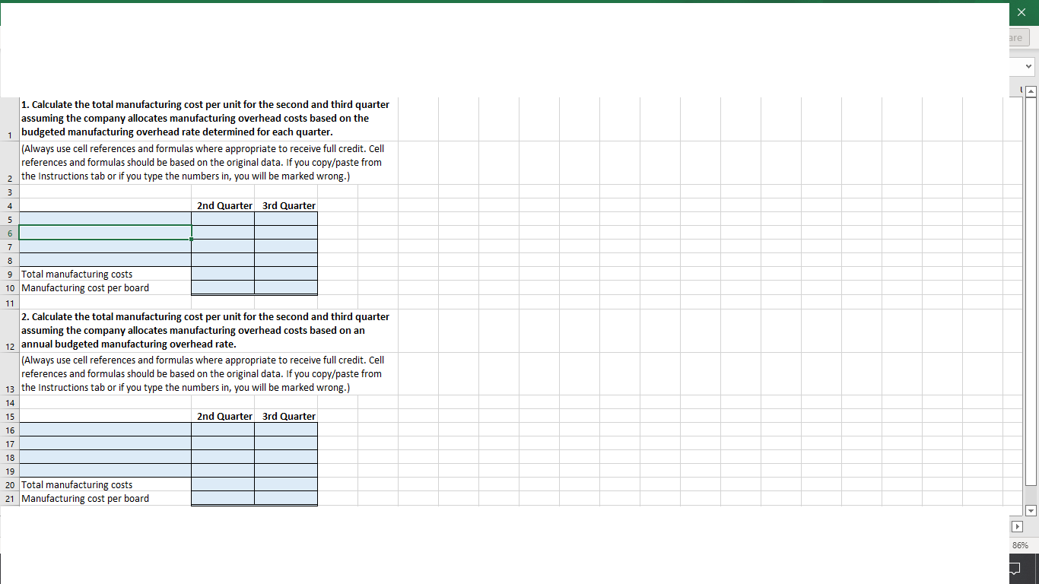Select the 2nd Quarter input cell in row 16

[223, 430]
